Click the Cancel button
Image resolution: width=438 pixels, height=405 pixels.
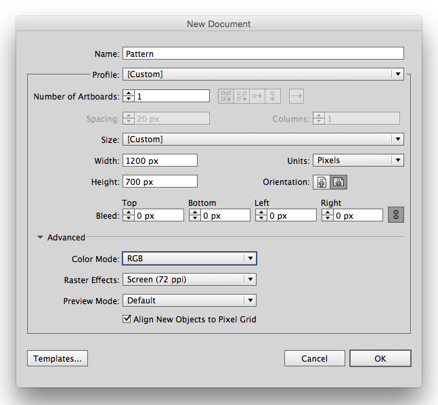(x=314, y=358)
